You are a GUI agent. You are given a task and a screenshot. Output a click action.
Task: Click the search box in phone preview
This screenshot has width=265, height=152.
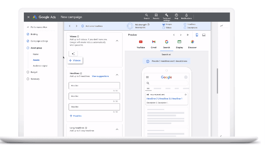click(167, 83)
